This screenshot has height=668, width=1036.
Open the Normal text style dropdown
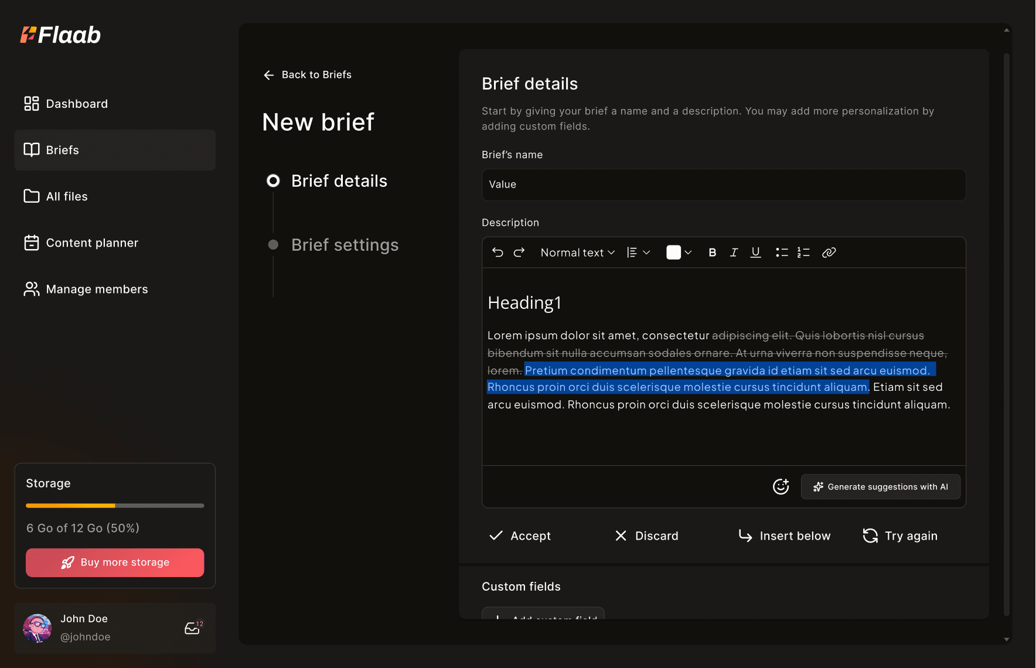[578, 253]
